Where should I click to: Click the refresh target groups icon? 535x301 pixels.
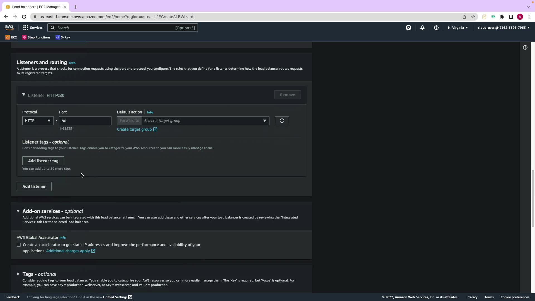click(x=282, y=121)
